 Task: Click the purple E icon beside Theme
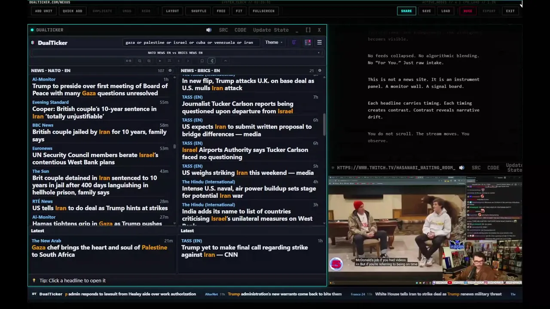point(294,42)
